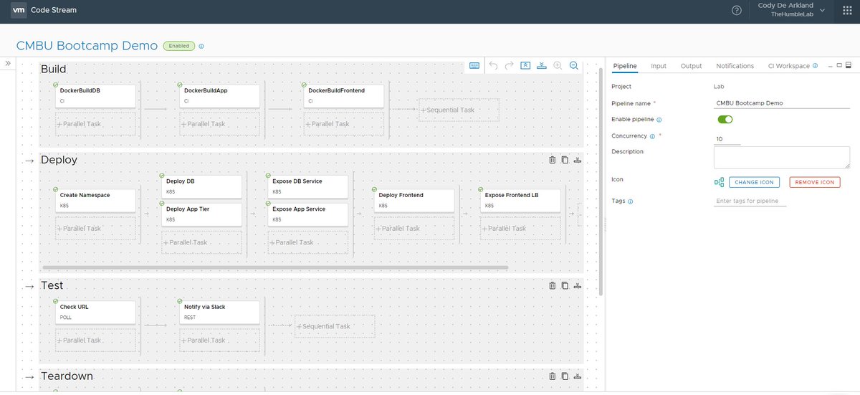The width and height of the screenshot is (860, 395).
Task: Click the REMOVE ICON button
Action: pyautogui.click(x=815, y=182)
